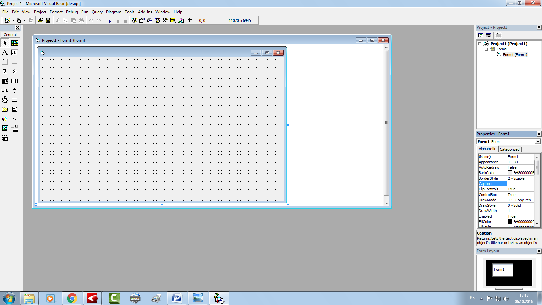Select the Label control tool

tap(5, 53)
